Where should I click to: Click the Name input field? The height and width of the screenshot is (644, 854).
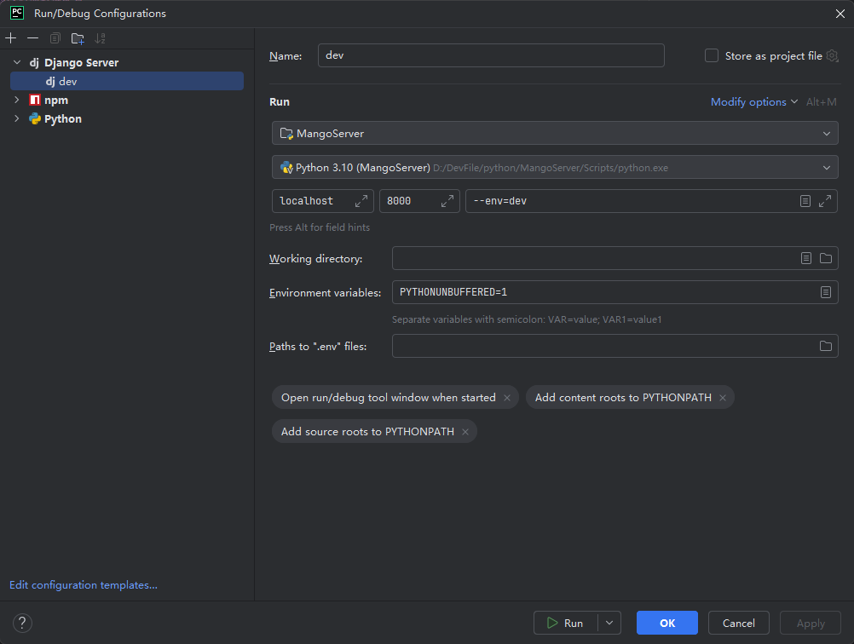490,55
